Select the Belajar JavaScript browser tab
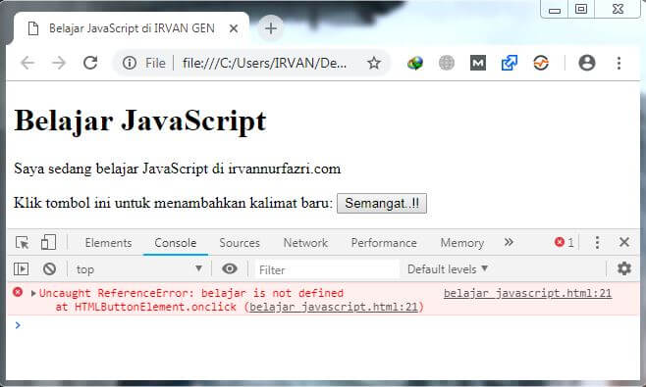The height and width of the screenshot is (387, 646). (132, 28)
